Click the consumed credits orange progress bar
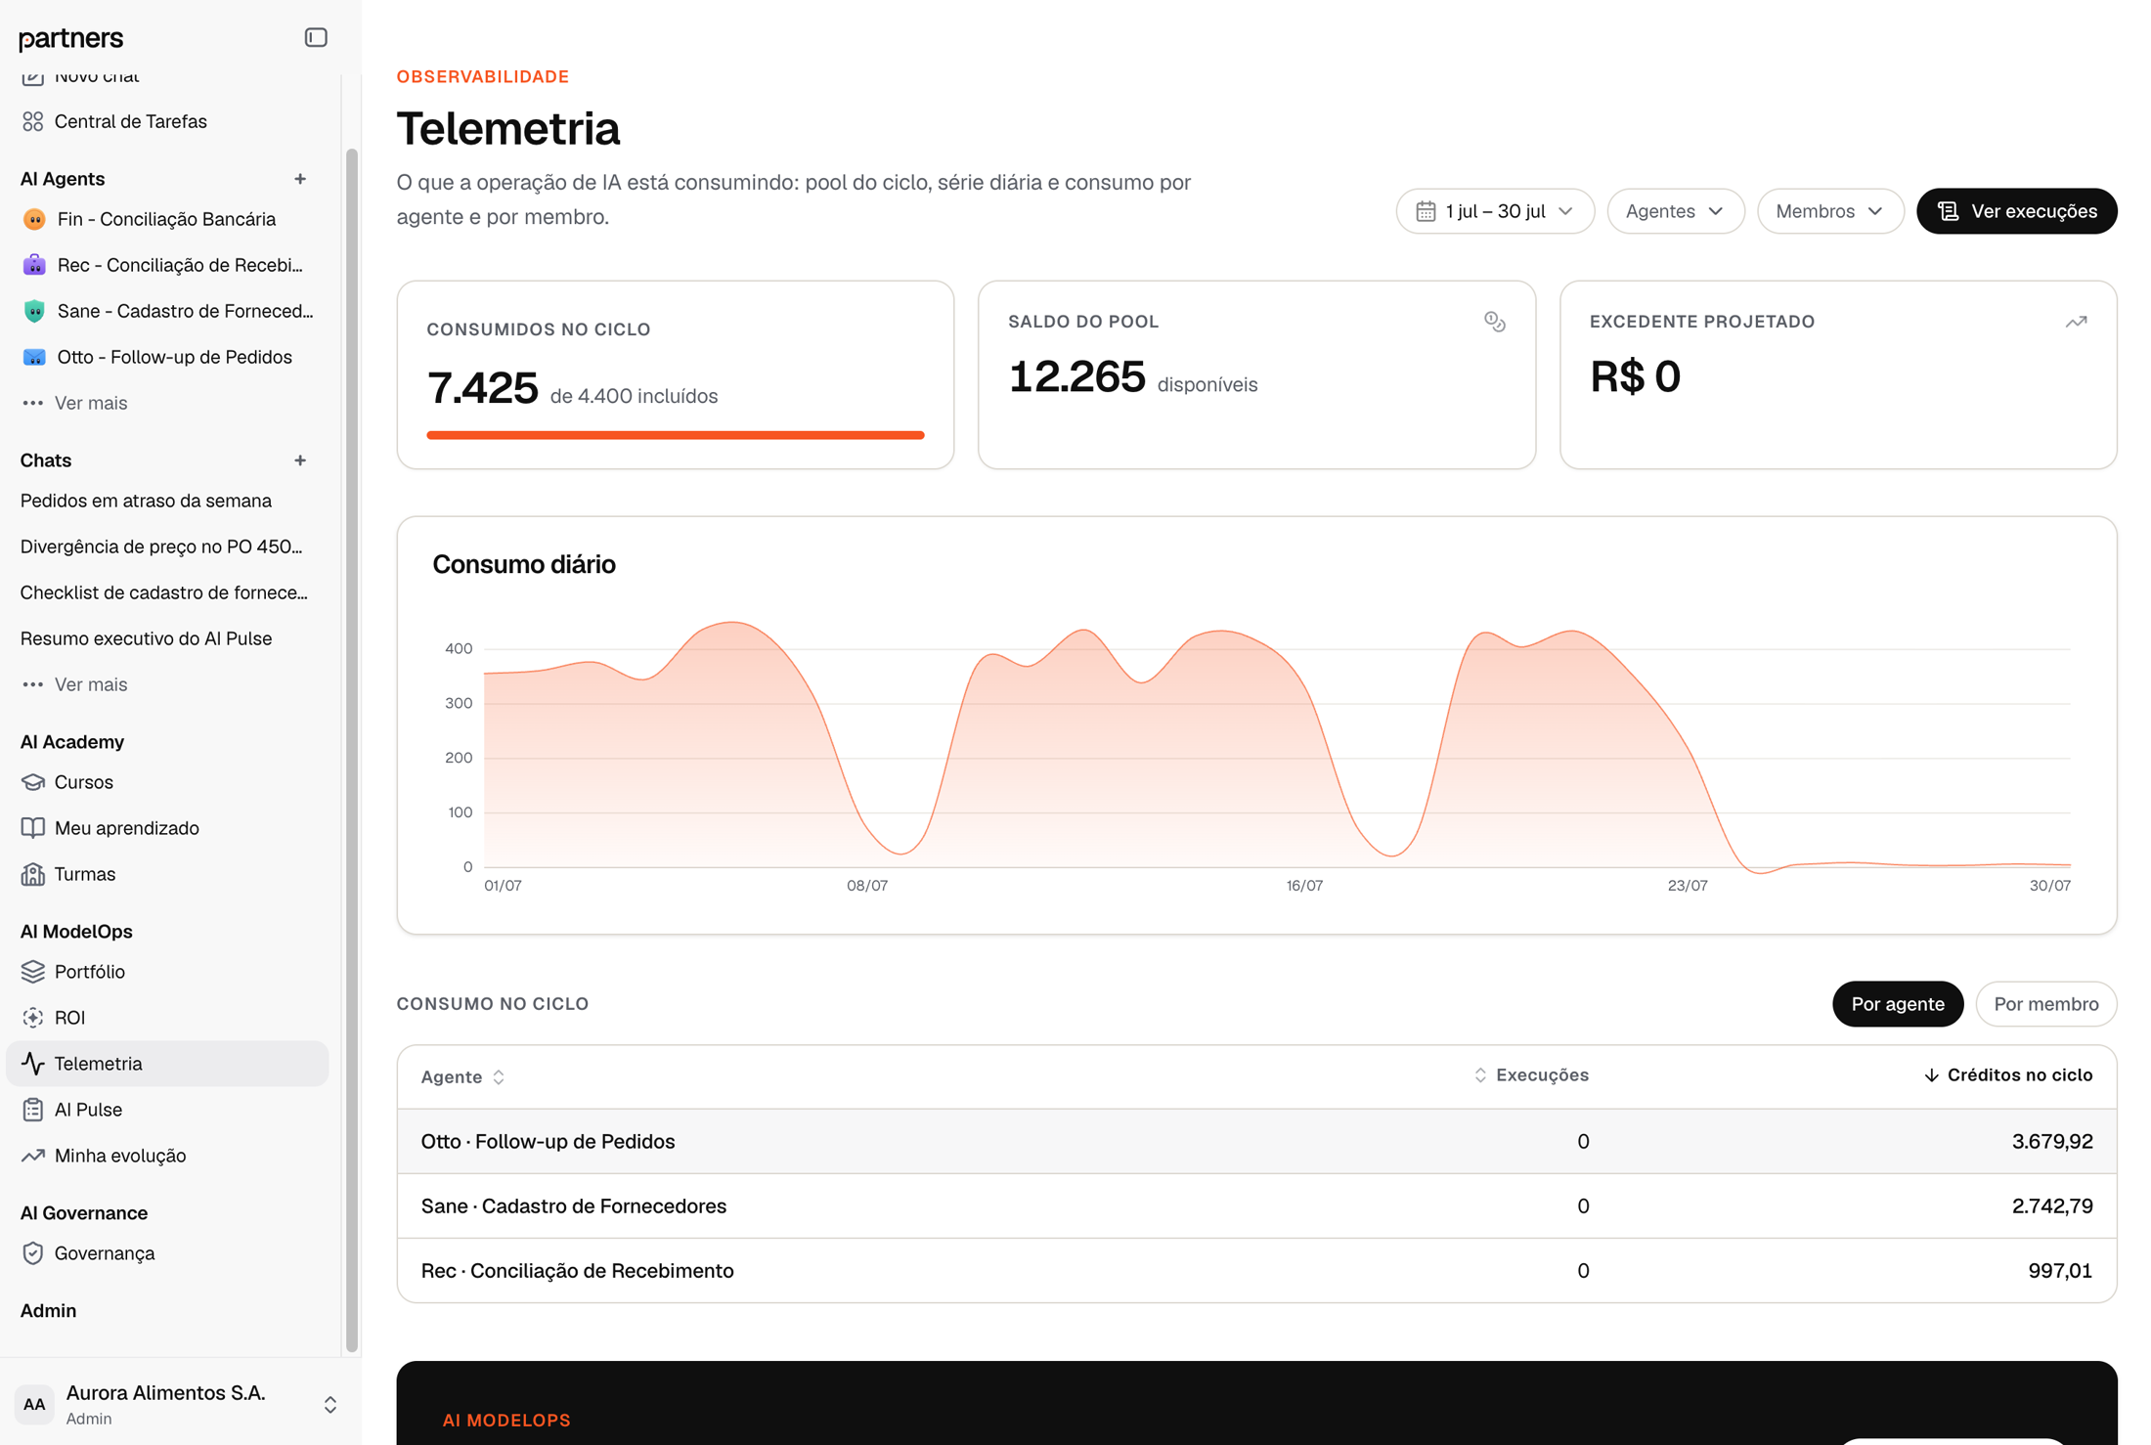 tap(675, 435)
